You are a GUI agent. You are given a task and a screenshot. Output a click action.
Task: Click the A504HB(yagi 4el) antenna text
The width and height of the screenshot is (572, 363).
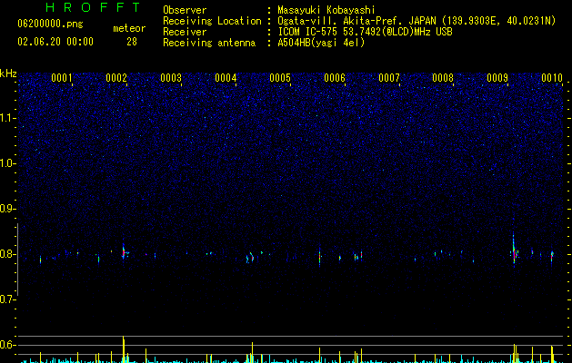[321, 43]
